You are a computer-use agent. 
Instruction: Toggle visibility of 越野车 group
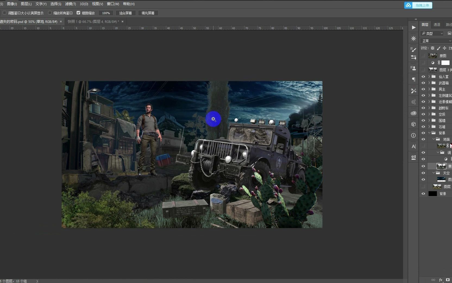click(423, 108)
